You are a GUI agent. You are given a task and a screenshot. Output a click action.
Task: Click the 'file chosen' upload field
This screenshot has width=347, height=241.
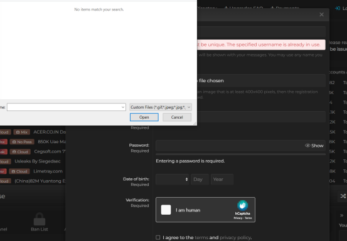pyautogui.click(x=261, y=80)
